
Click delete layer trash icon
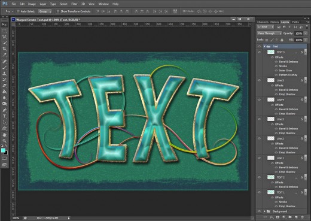tap(302, 217)
